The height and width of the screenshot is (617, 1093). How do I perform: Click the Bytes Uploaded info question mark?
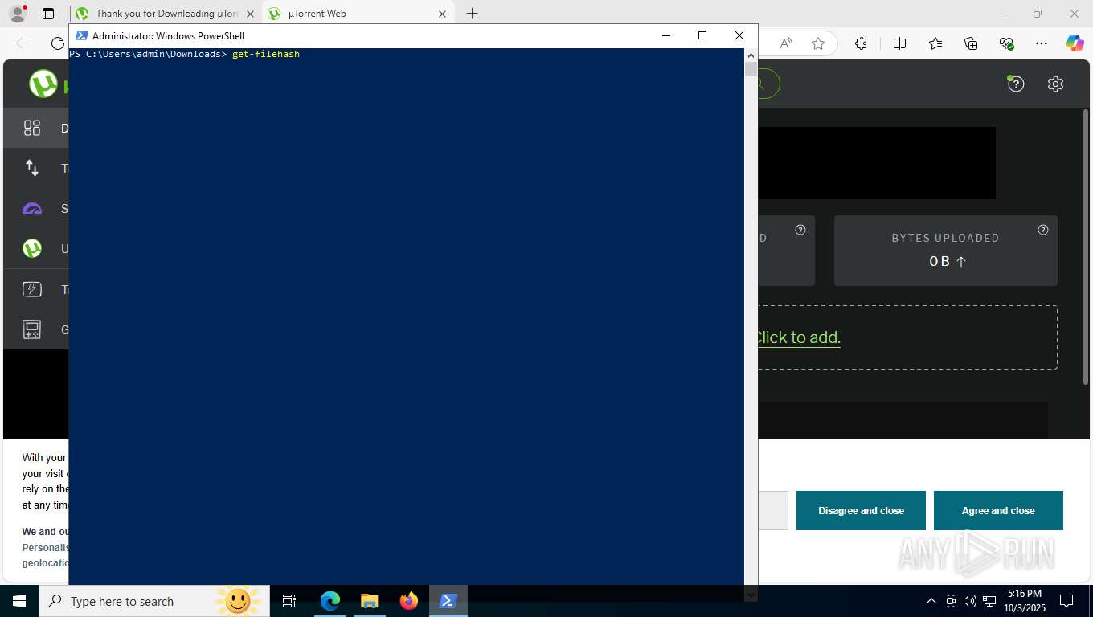(1043, 230)
